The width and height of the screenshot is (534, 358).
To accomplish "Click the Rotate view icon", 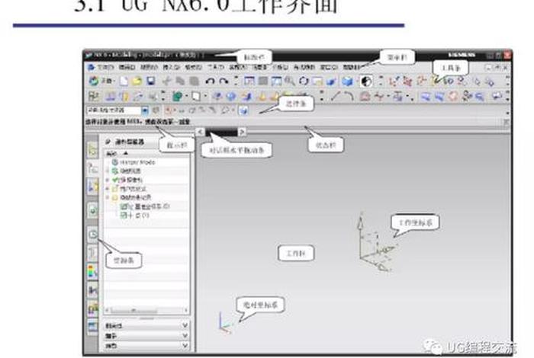I will 304,82.
